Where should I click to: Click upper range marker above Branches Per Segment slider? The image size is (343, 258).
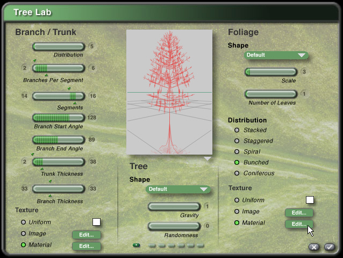click(34, 61)
